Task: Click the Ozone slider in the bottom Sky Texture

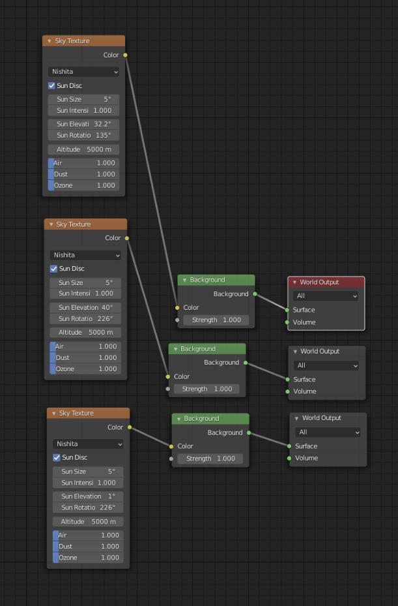Action: coord(88,558)
